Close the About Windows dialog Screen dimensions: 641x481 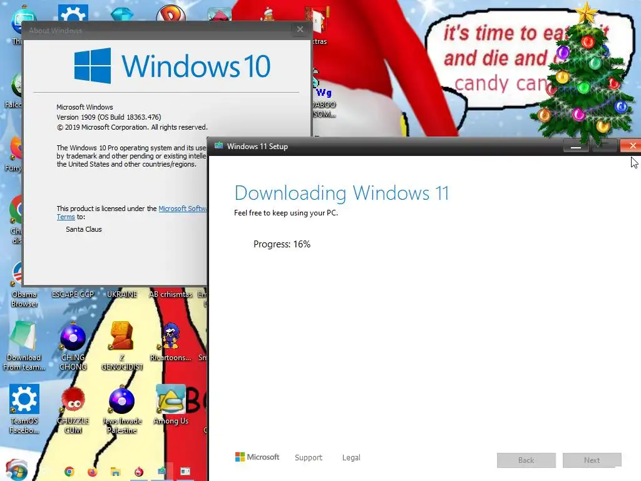pos(300,29)
